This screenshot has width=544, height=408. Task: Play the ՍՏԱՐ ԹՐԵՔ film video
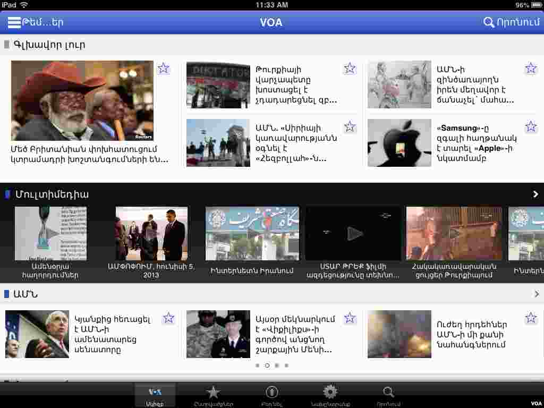[353, 233]
